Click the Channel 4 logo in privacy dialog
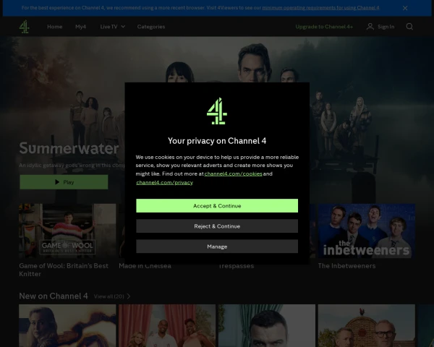This screenshot has width=434, height=347. [x=217, y=111]
